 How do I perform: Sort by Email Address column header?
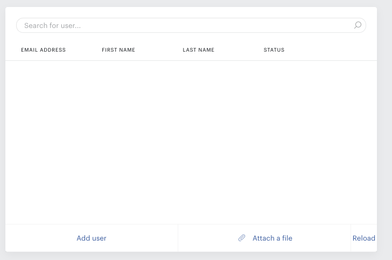(x=43, y=50)
